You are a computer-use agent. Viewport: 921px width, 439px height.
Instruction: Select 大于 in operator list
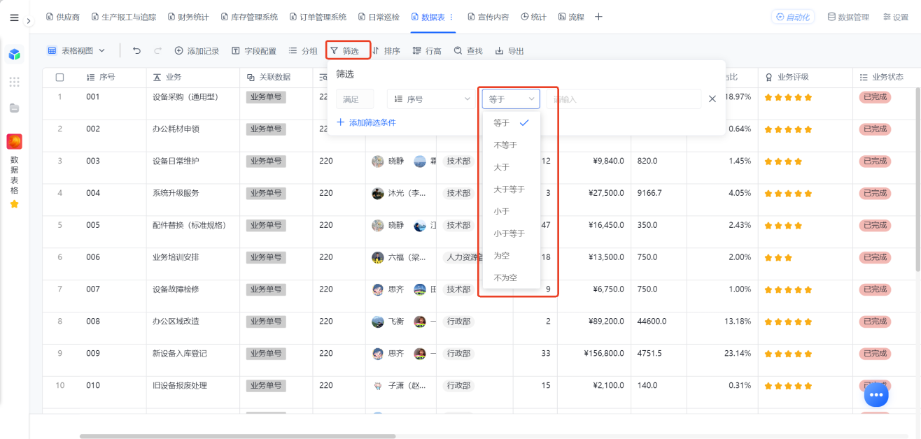coord(511,167)
